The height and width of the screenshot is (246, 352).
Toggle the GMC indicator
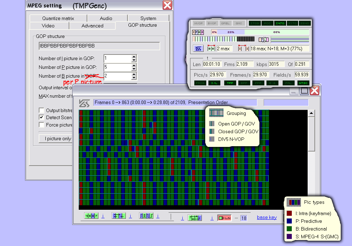239,23
